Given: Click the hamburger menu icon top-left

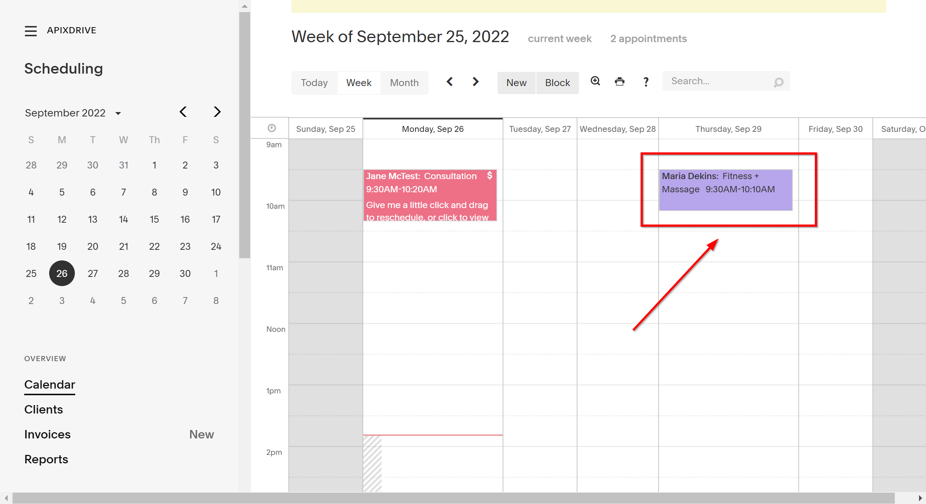Looking at the screenshot, I should [x=30, y=30].
